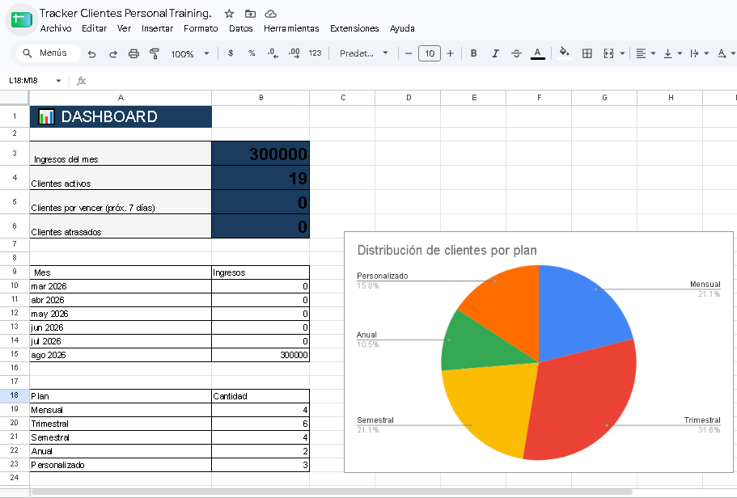Viewport: 737px width, 498px height.
Task: Select the DASHBOARD title cell
Action: tap(121, 116)
